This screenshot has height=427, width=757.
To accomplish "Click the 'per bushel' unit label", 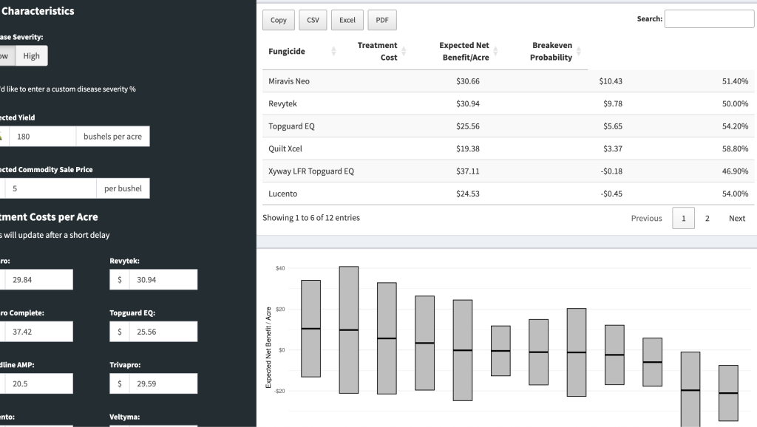I will point(123,188).
